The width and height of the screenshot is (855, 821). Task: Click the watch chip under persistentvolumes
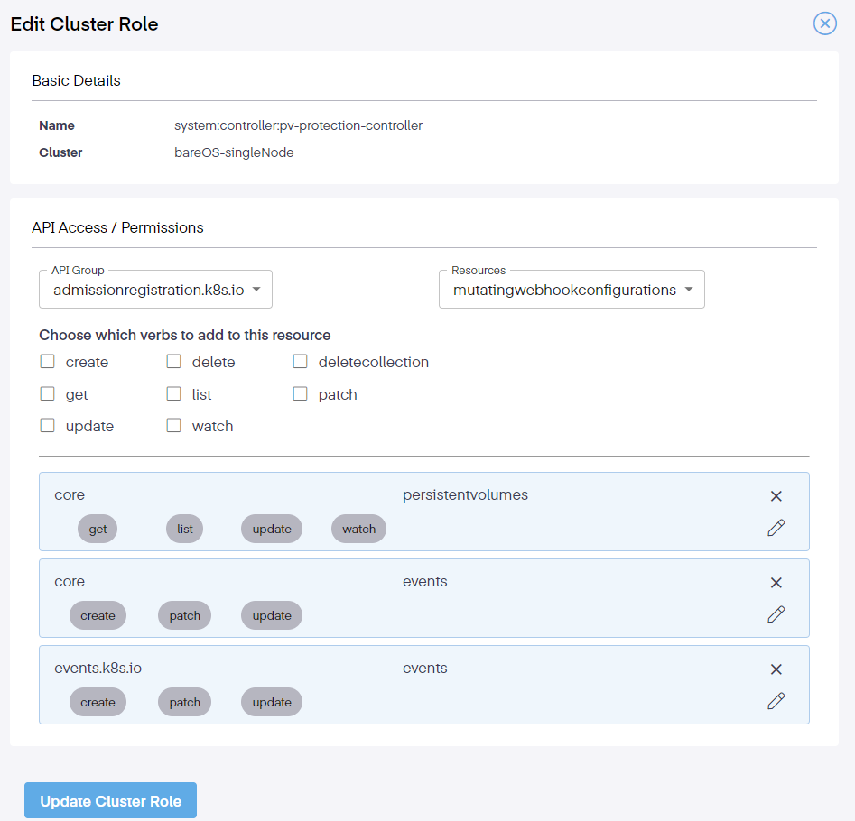(x=358, y=530)
